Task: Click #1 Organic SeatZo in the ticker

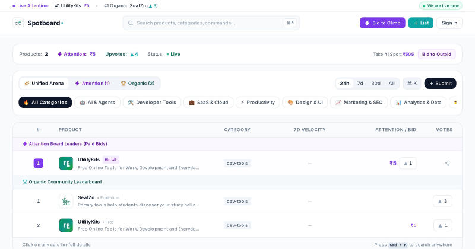Action: 131,6
